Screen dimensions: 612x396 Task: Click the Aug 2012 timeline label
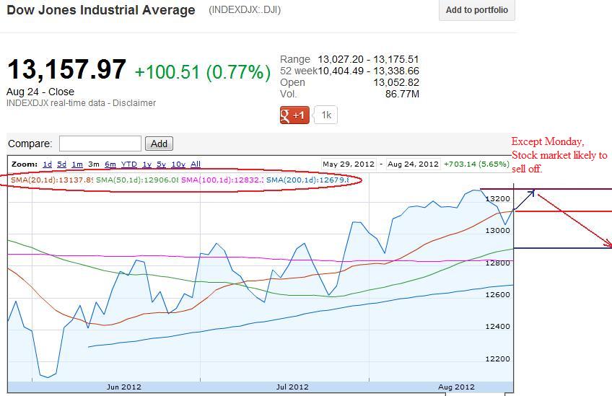(456, 387)
